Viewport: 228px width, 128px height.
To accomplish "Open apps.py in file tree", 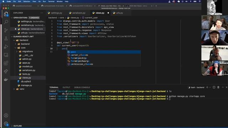I will tap(28, 63).
